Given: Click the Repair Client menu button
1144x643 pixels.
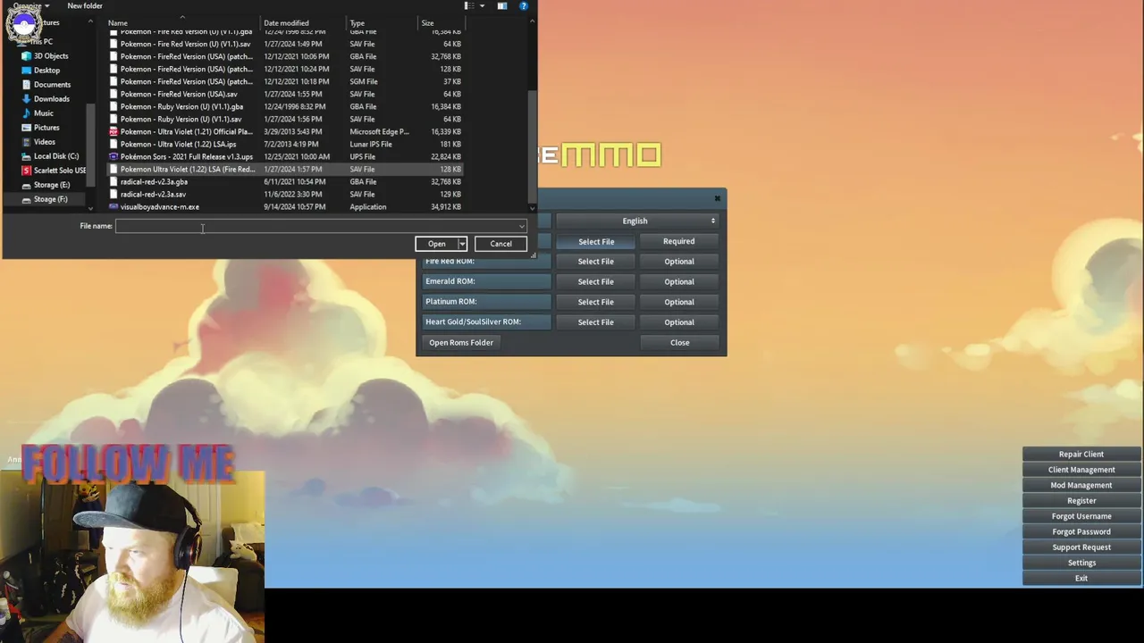Looking at the screenshot, I should [x=1081, y=455].
